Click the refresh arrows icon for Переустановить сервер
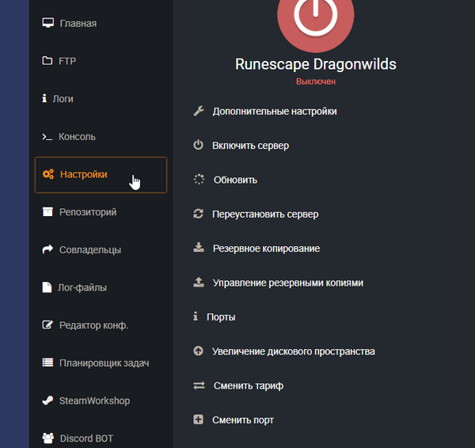This screenshot has width=475, height=448. pyautogui.click(x=199, y=214)
